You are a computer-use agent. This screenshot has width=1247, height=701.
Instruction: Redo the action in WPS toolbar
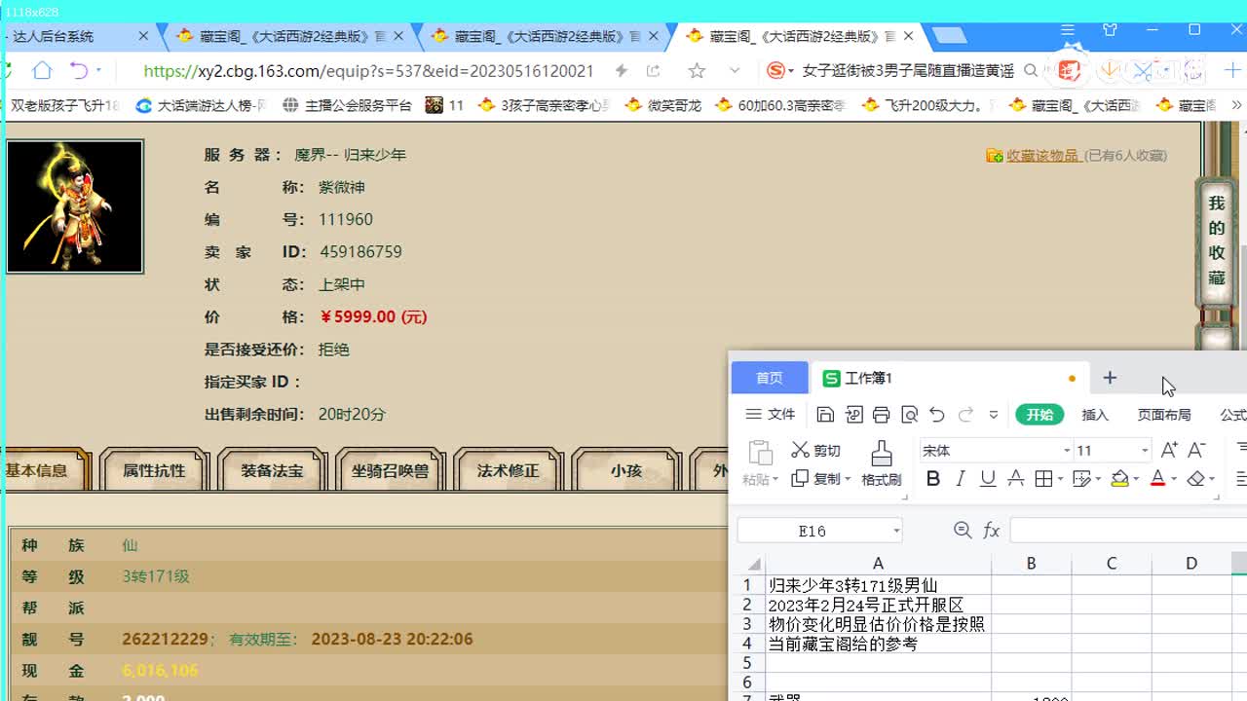966,415
